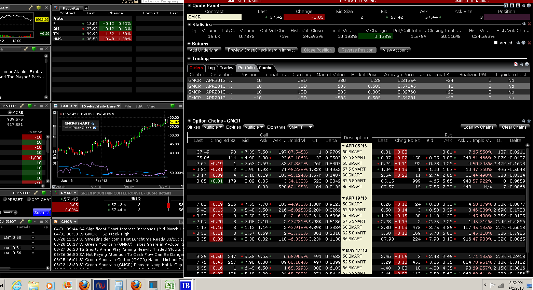Toggle the Armed checkbox
The width and height of the screenshot is (533, 290).
[496, 43]
